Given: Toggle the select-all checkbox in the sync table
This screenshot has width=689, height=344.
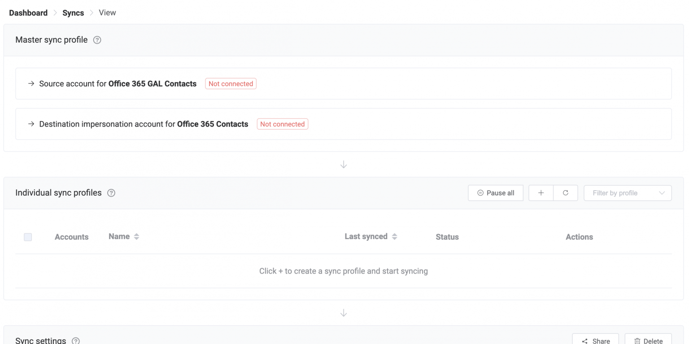Looking at the screenshot, I should point(28,237).
